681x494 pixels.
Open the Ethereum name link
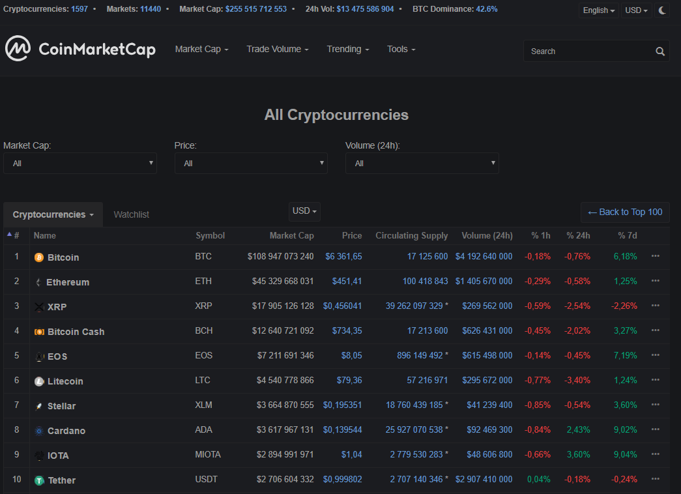click(x=68, y=282)
